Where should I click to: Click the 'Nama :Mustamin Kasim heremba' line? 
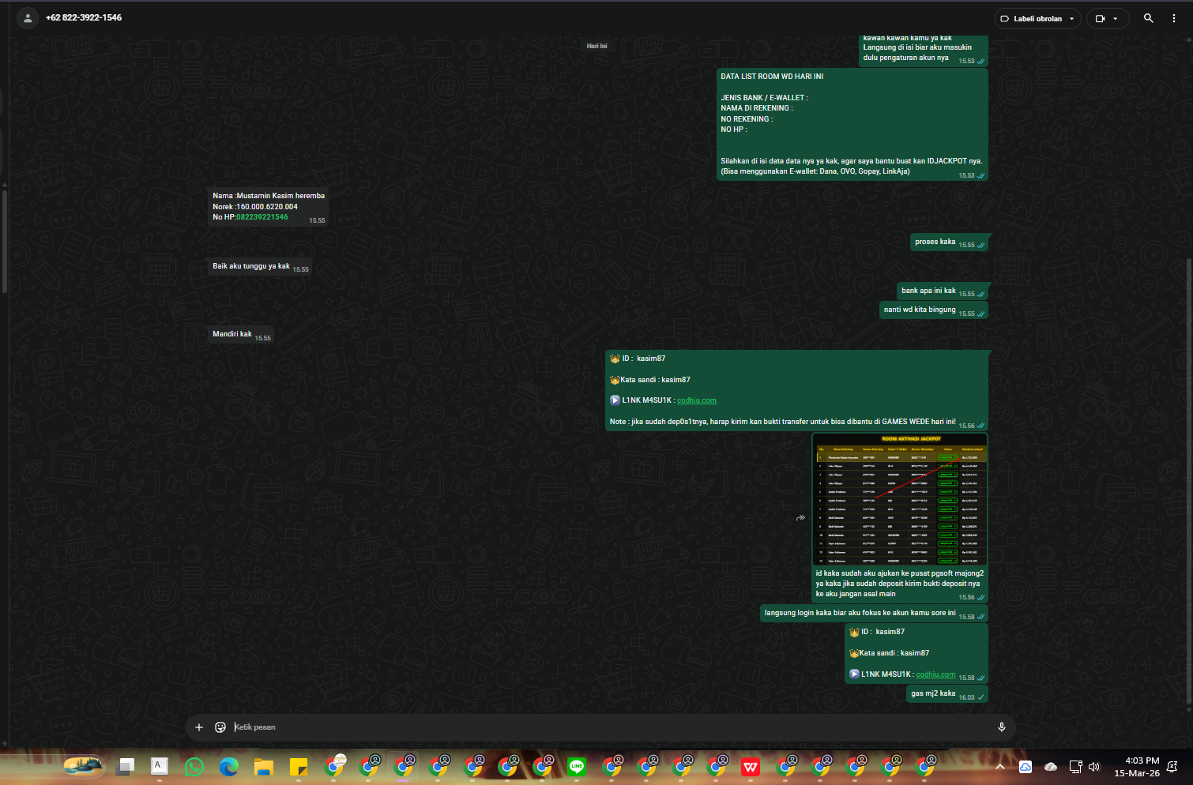pos(269,196)
